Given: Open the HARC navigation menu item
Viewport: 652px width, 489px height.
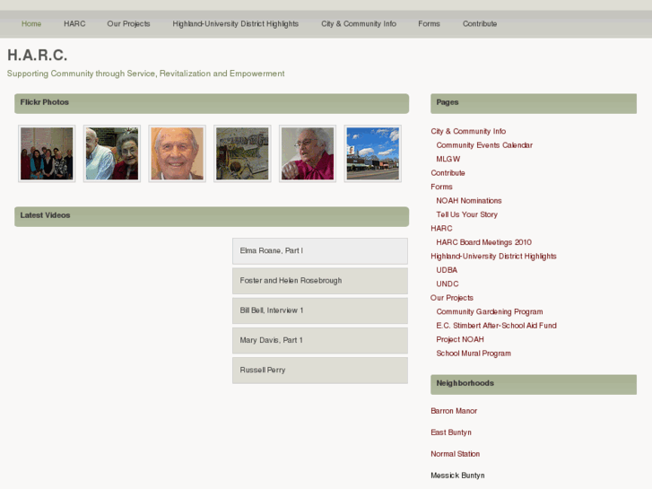Looking at the screenshot, I should [74, 23].
